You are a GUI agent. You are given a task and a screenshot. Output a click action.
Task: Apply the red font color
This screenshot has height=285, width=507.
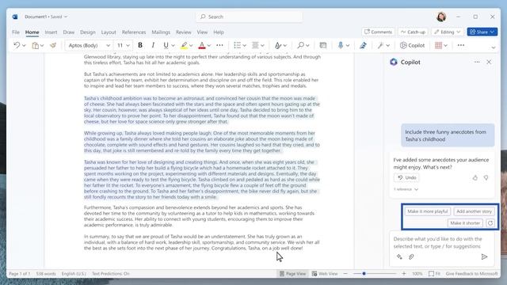click(202, 46)
